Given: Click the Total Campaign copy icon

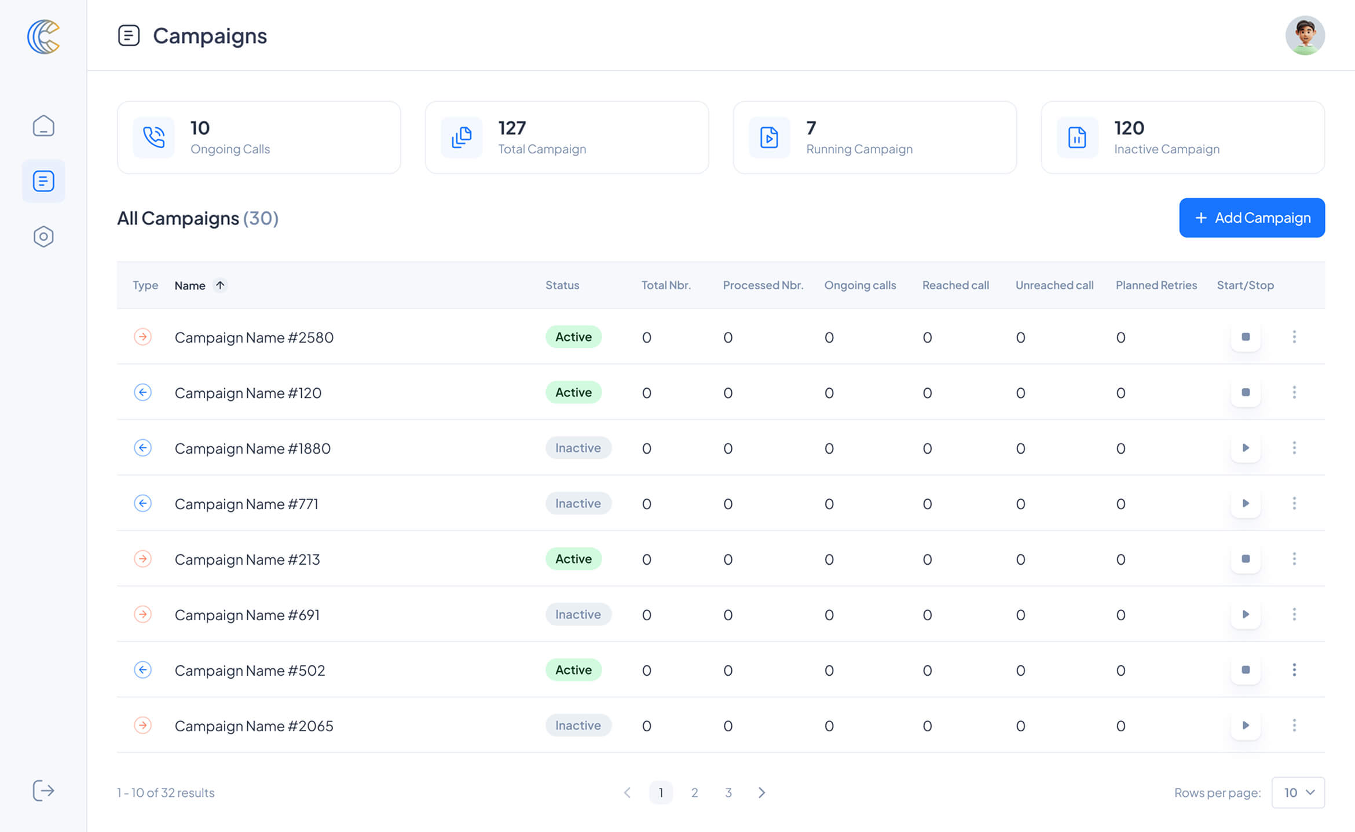Looking at the screenshot, I should [x=462, y=138].
